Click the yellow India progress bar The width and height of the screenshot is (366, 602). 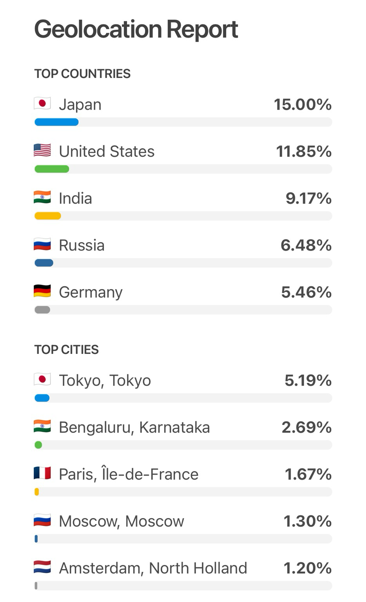coord(48,216)
